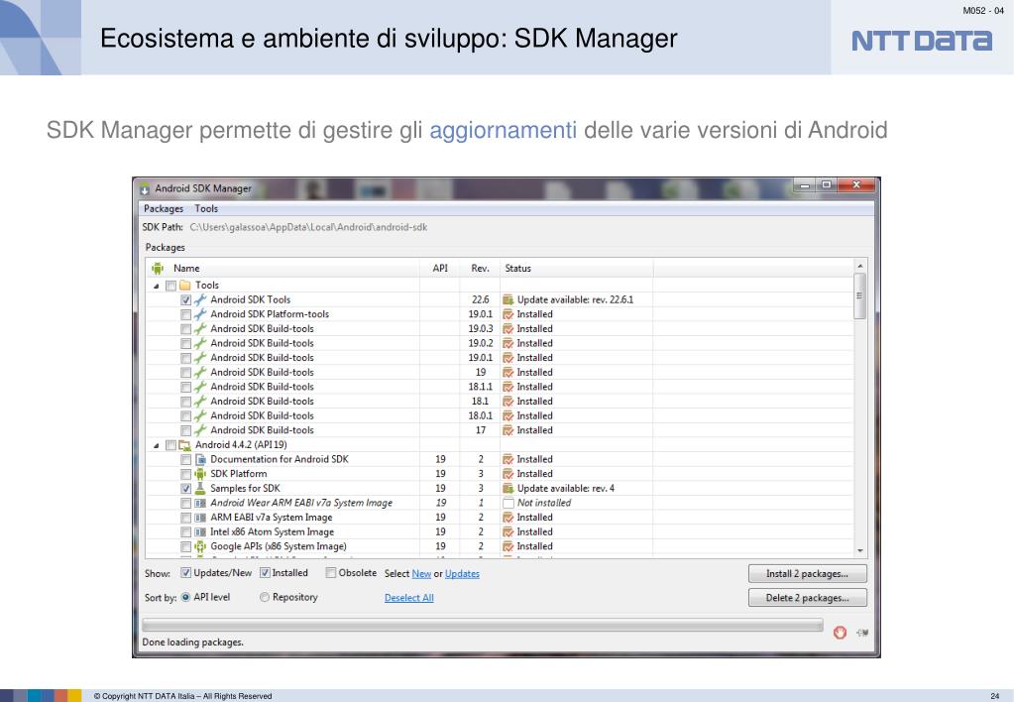1014x702 pixels.
Task: Click the Tools folder icon
Action: [185, 286]
